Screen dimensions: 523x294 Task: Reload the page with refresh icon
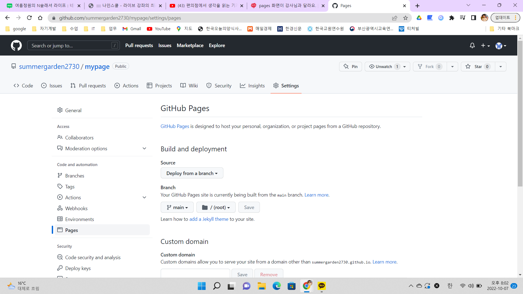coord(29,18)
